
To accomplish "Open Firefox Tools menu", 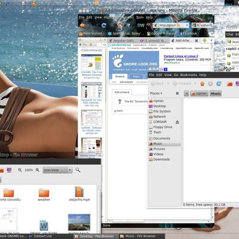I will 140,17.
